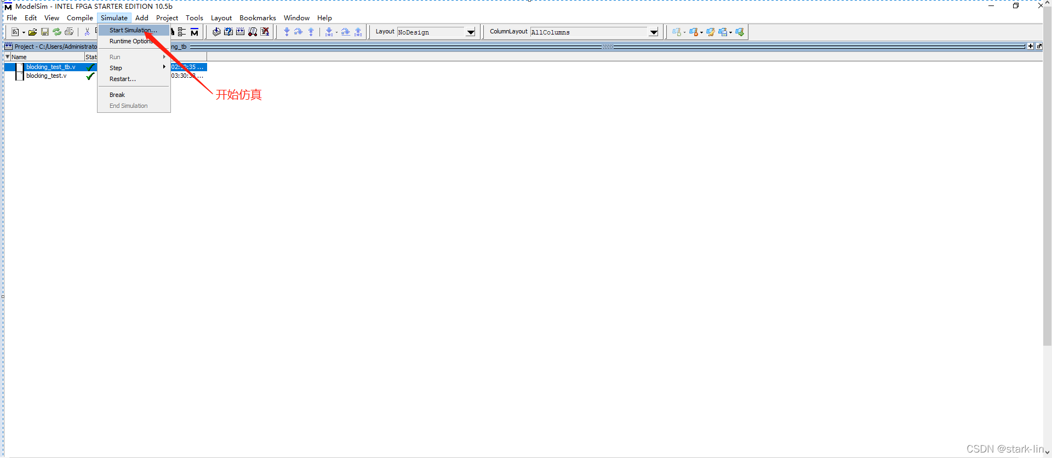Open the Edit menu
Image resolution: width=1052 pixels, height=458 pixels.
(31, 18)
